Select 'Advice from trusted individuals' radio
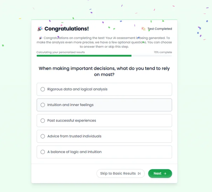 click(43, 136)
